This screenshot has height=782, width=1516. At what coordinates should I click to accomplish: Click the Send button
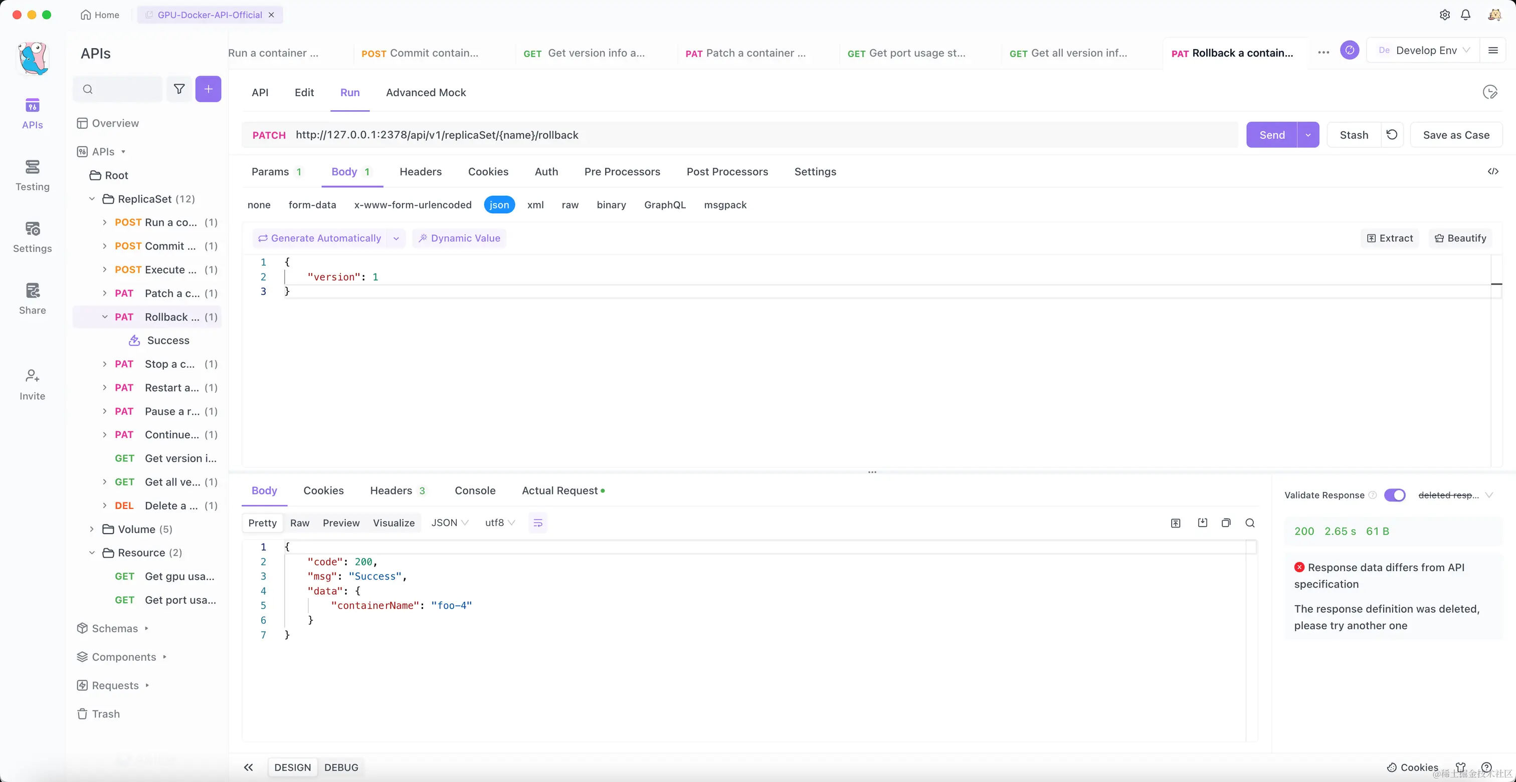(x=1272, y=135)
